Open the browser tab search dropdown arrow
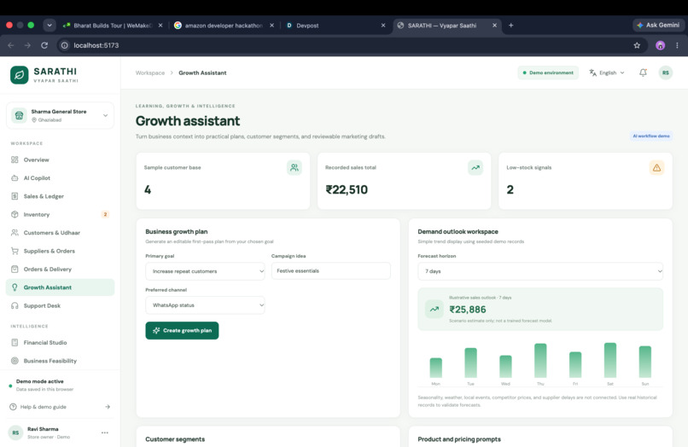Screen dimensions: 688x447 click(50, 26)
